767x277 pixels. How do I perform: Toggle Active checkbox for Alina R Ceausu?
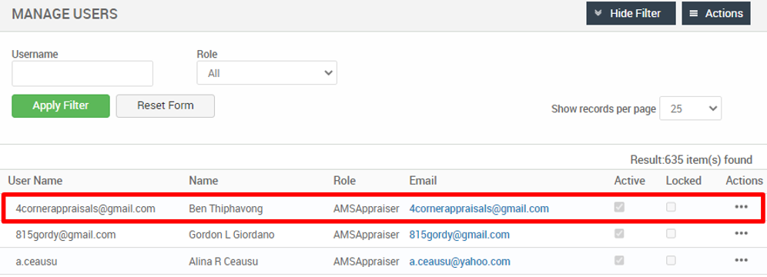click(619, 260)
